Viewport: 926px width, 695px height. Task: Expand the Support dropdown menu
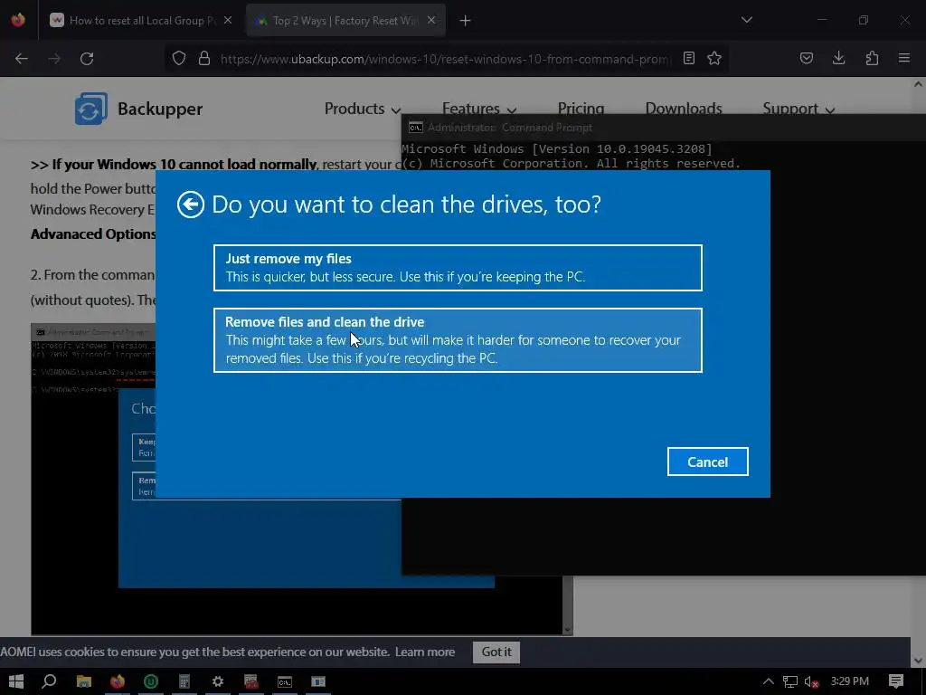[x=798, y=109]
